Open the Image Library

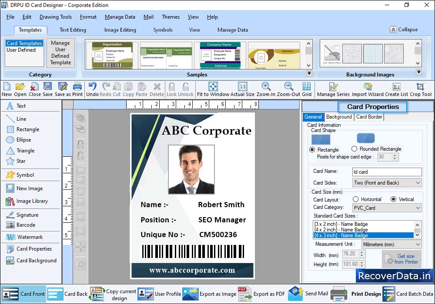click(x=27, y=201)
